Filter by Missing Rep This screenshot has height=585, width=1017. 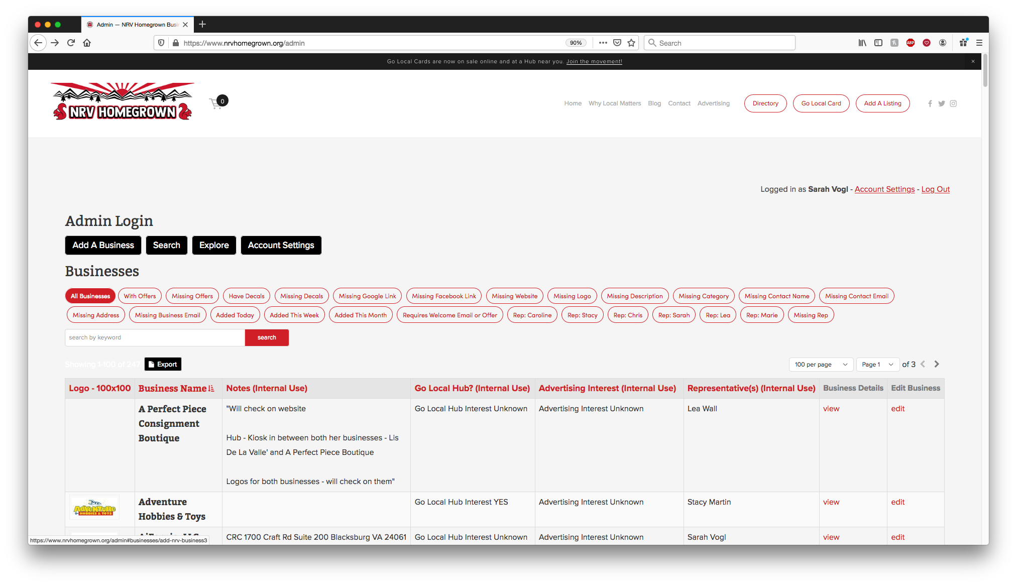(811, 315)
